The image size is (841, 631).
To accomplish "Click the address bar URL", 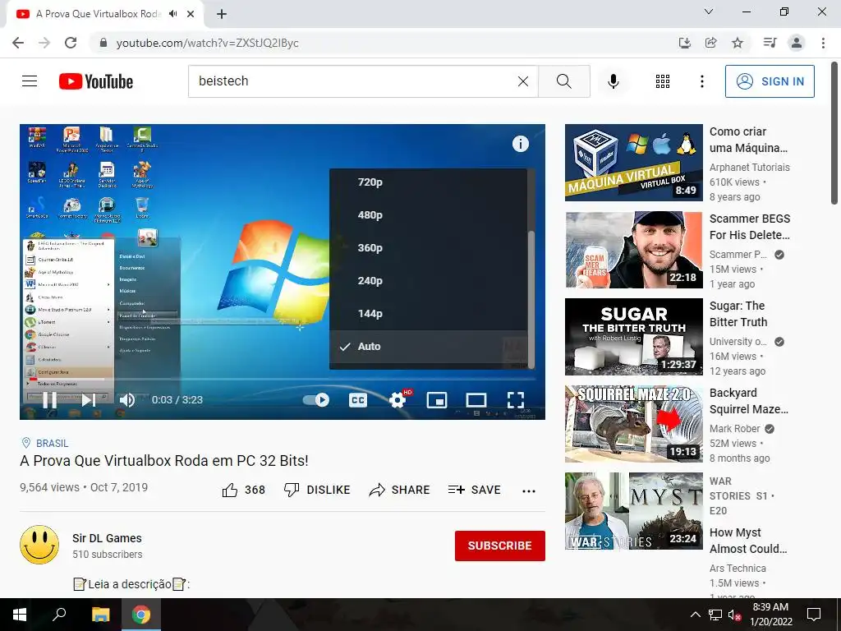I will pyautogui.click(x=207, y=43).
